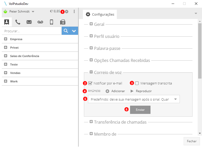Open settings via the gear icon
This screenshot has width=202, height=152.
click(67, 12)
